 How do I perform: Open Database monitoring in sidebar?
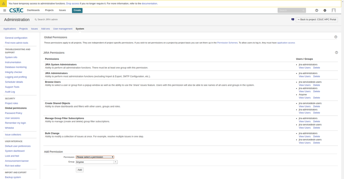click(16, 67)
